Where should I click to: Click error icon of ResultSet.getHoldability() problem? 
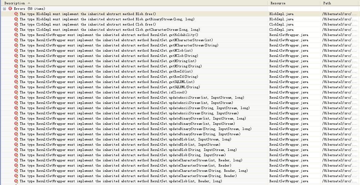[x=16, y=35]
